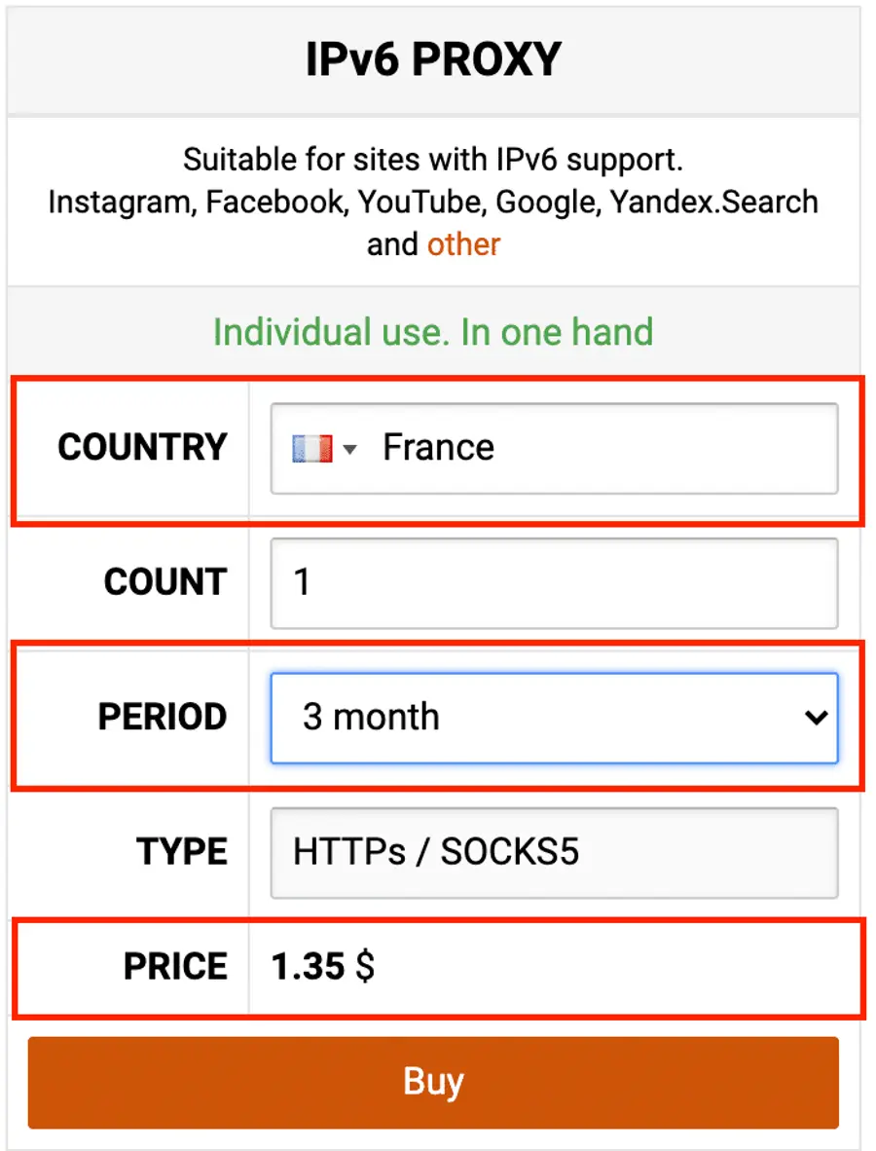The height and width of the screenshot is (1151, 876).
Task: Select the France country field
Action: (x=555, y=447)
